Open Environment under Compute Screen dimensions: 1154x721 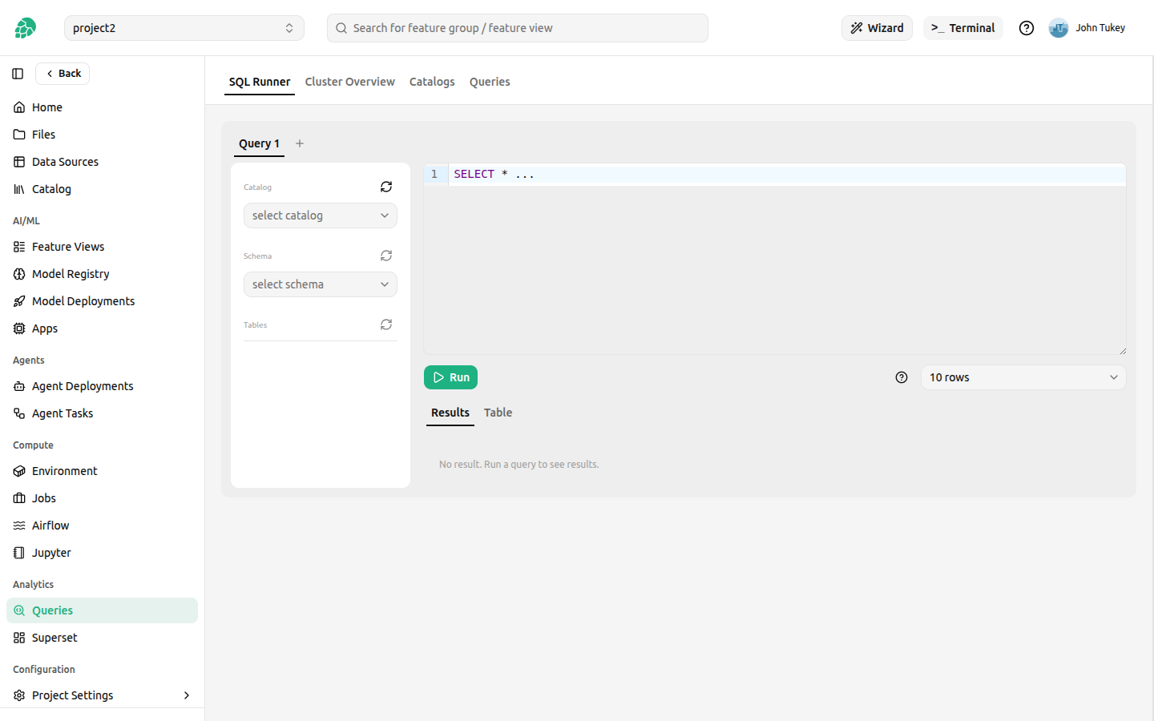pos(102,471)
